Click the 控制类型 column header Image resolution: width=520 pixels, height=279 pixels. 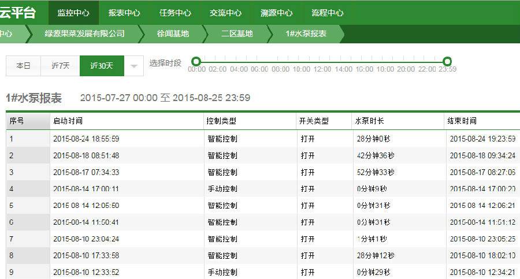(222, 121)
